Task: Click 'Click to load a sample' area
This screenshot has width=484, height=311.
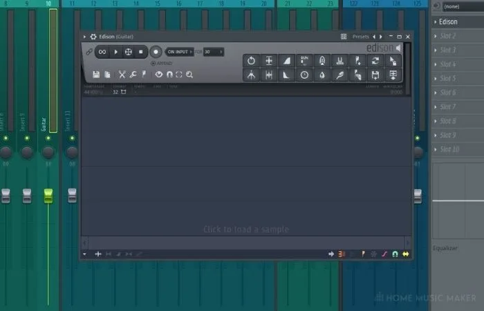Action: coord(246,229)
